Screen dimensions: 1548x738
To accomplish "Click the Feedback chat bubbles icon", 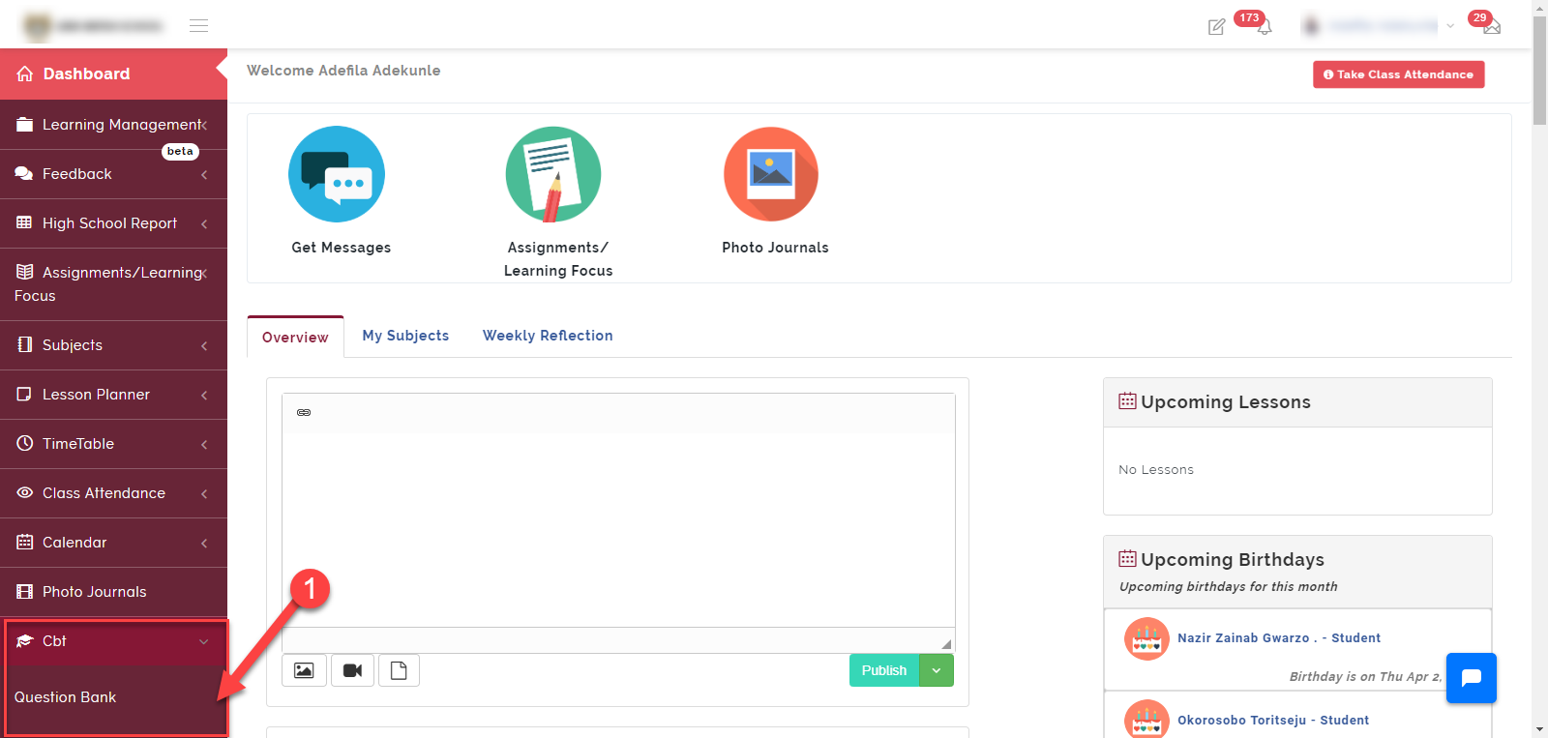I will point(24,173).
